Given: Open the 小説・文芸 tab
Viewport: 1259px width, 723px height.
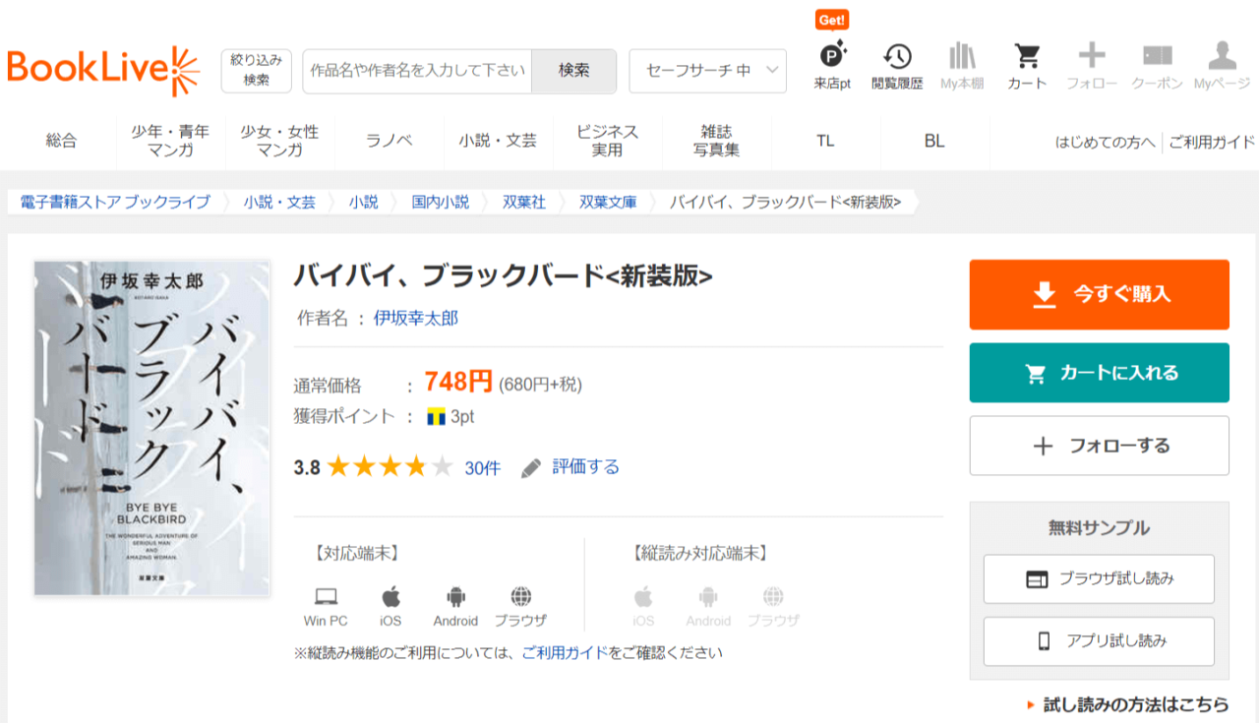Looking at the screenshot, I should click(498, 141).
